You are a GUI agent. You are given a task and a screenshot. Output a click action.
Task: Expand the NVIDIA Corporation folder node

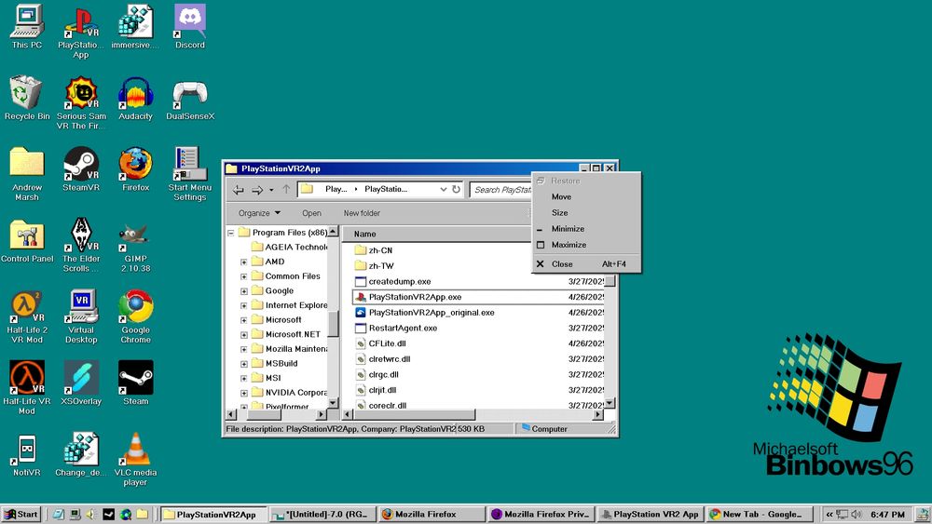(x=243, y=393)
